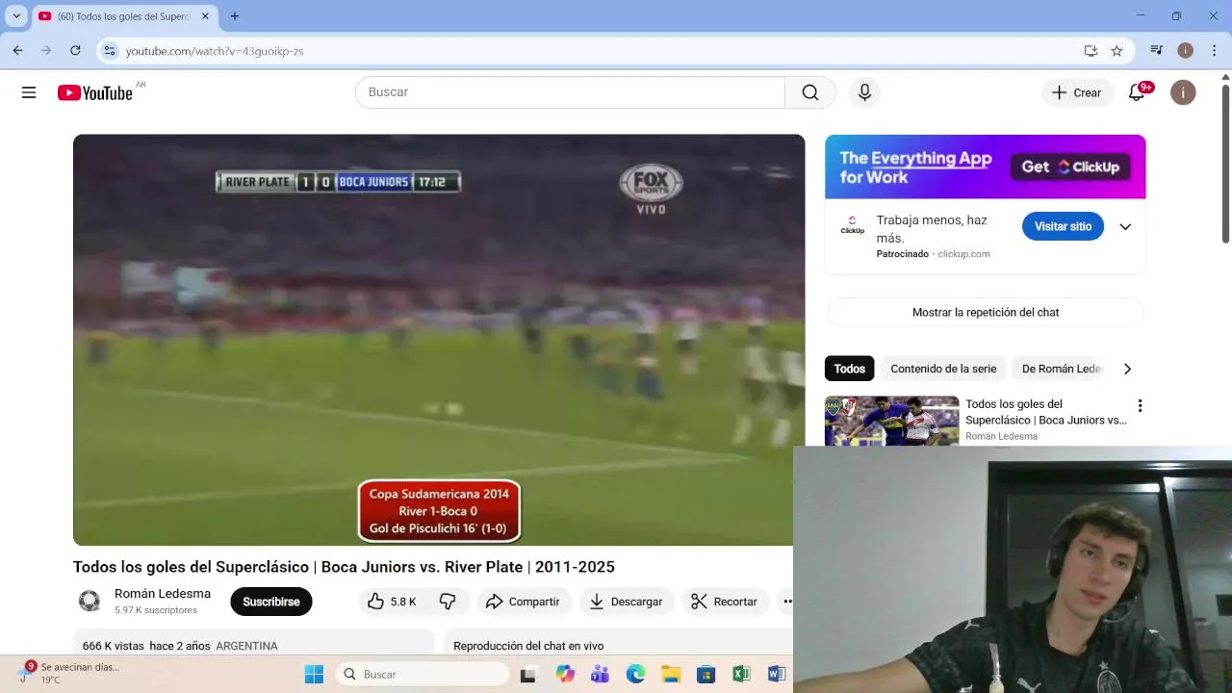Click the Crear create button
1232x693 pixels.
[1076, 92]
